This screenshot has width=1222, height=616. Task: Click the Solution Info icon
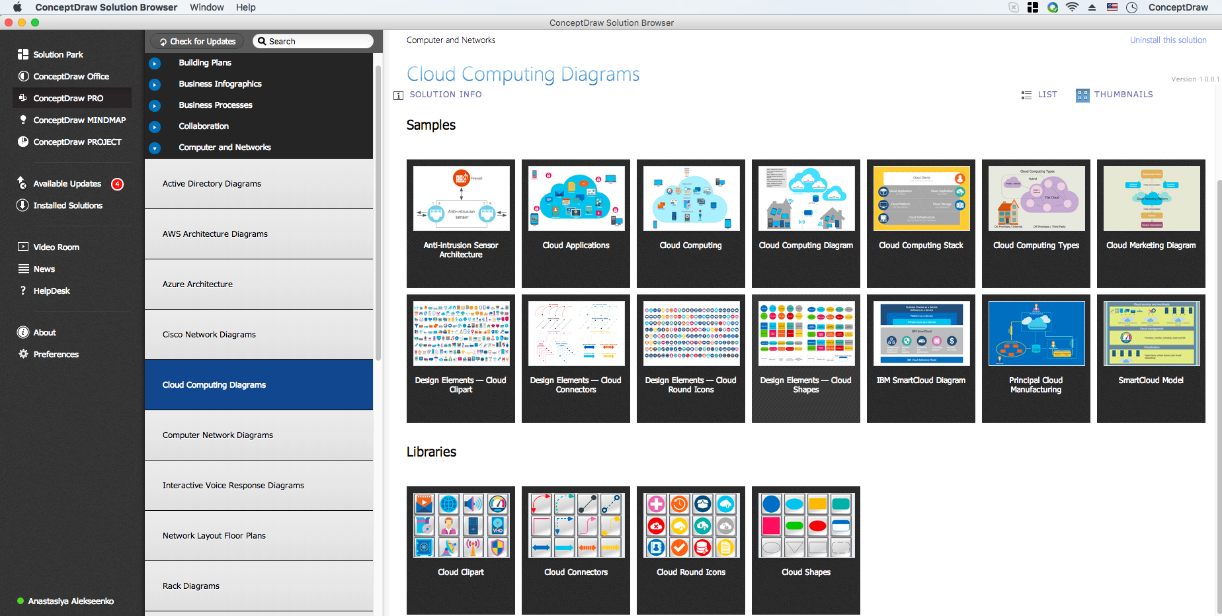tap(398, 95)
